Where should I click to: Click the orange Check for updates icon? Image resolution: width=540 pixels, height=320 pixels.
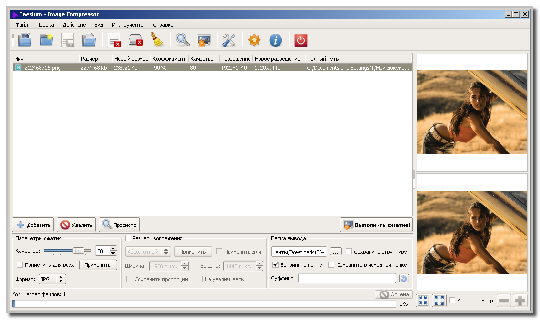254,40
